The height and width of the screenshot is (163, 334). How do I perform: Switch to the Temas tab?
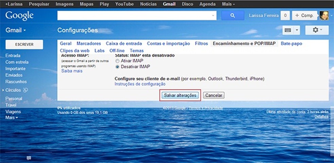(136, 50)
